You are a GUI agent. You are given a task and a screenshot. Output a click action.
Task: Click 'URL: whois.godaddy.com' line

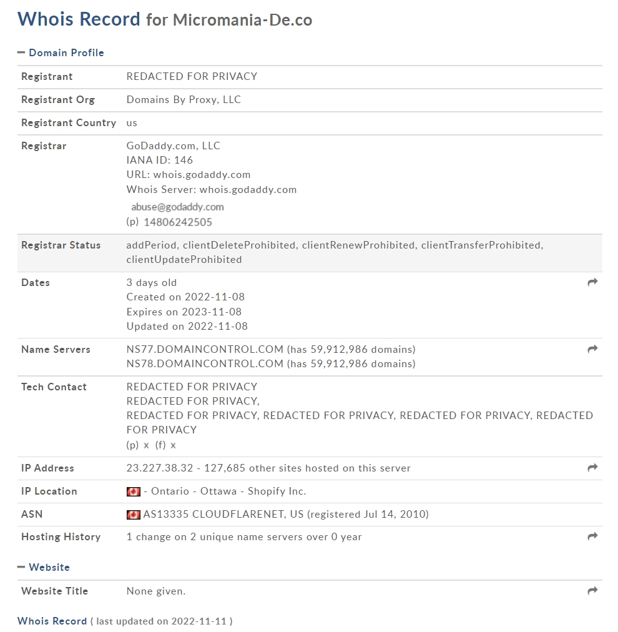189,175
